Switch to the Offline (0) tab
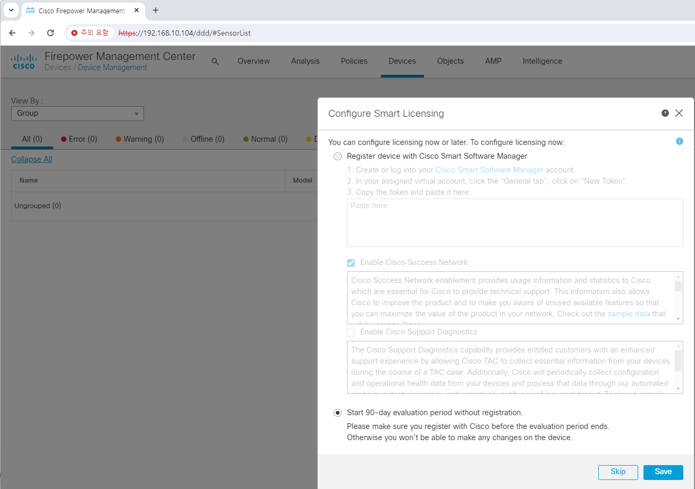Screen dimensions: 695x489 click(204, 139)
